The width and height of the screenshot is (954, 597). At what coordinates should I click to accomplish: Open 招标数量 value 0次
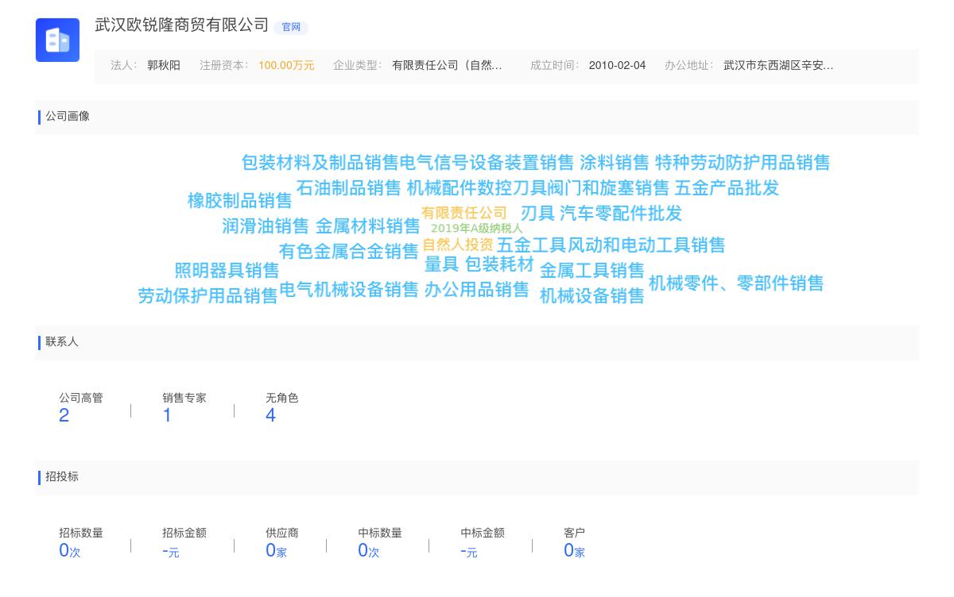(x=70, y=550)
